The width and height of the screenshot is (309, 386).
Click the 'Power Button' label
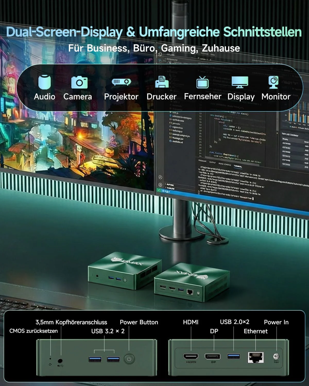pos(139,322)
